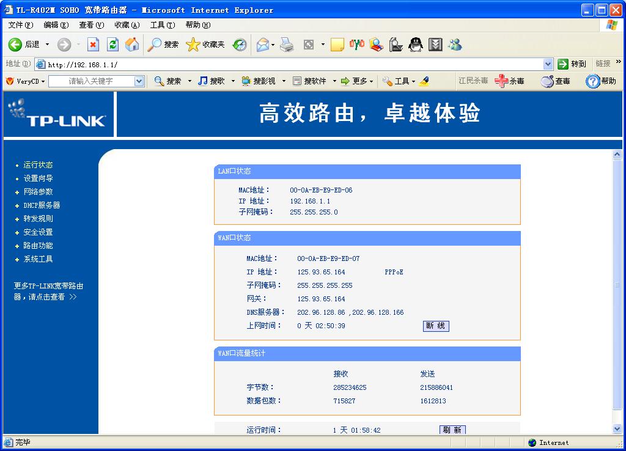The height and width of the screenshot is (451, 626).
Task: Launch QQ from the browser toolbar
Action: [415, 45]
